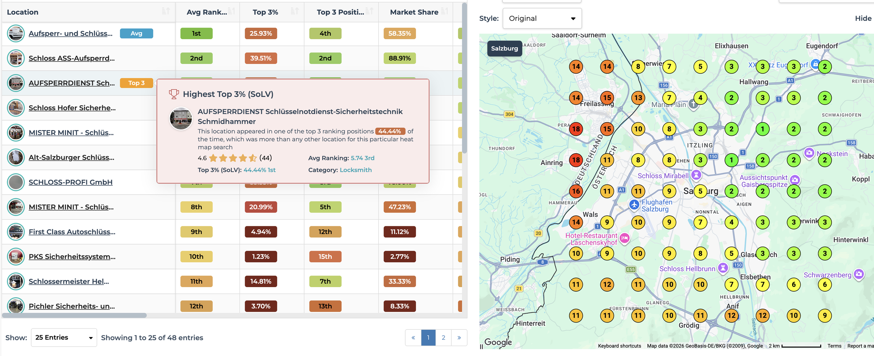874x356 pixels.
Task: Click tooltip business photo thumbnail
Action: (x=181, y=119)
